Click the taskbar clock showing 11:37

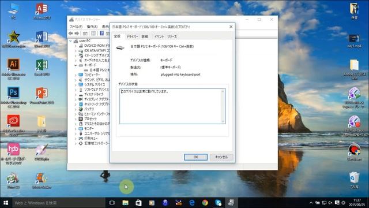click(x=357, y=203)
